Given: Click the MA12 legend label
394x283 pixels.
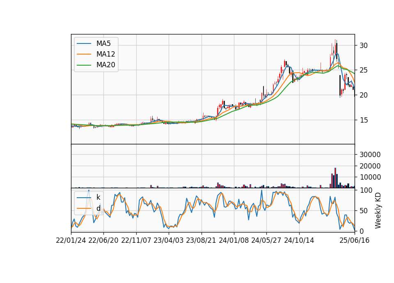Looking at the screenshot, I should (x=105, y=54).
